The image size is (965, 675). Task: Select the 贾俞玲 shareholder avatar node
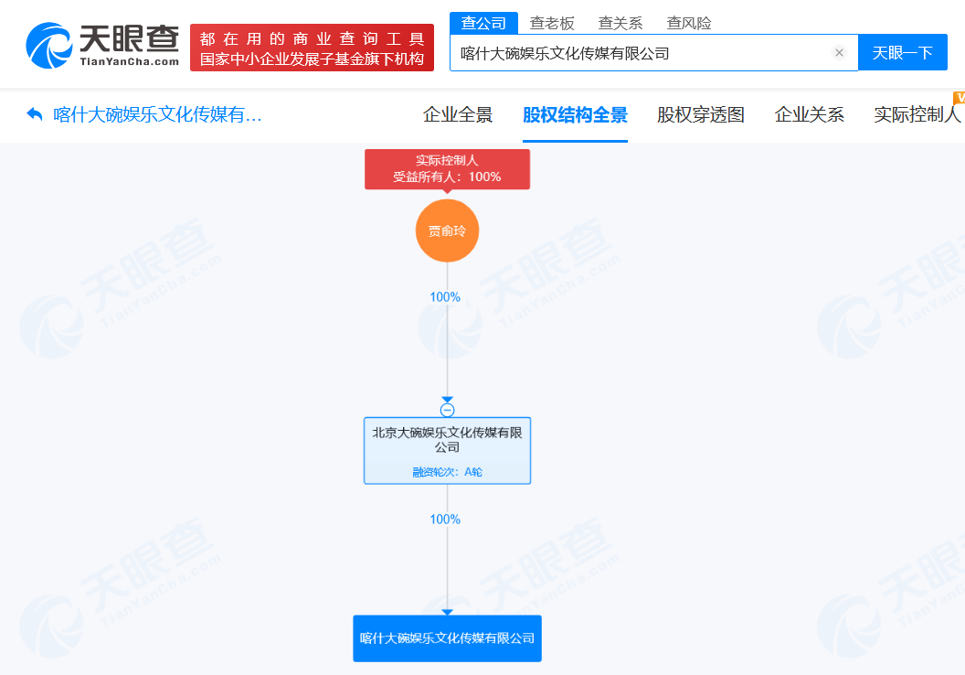click(x=447, y=230)
